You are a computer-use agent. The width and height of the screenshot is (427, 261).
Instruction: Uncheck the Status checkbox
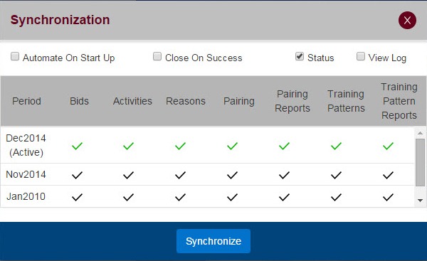point(300,57)
